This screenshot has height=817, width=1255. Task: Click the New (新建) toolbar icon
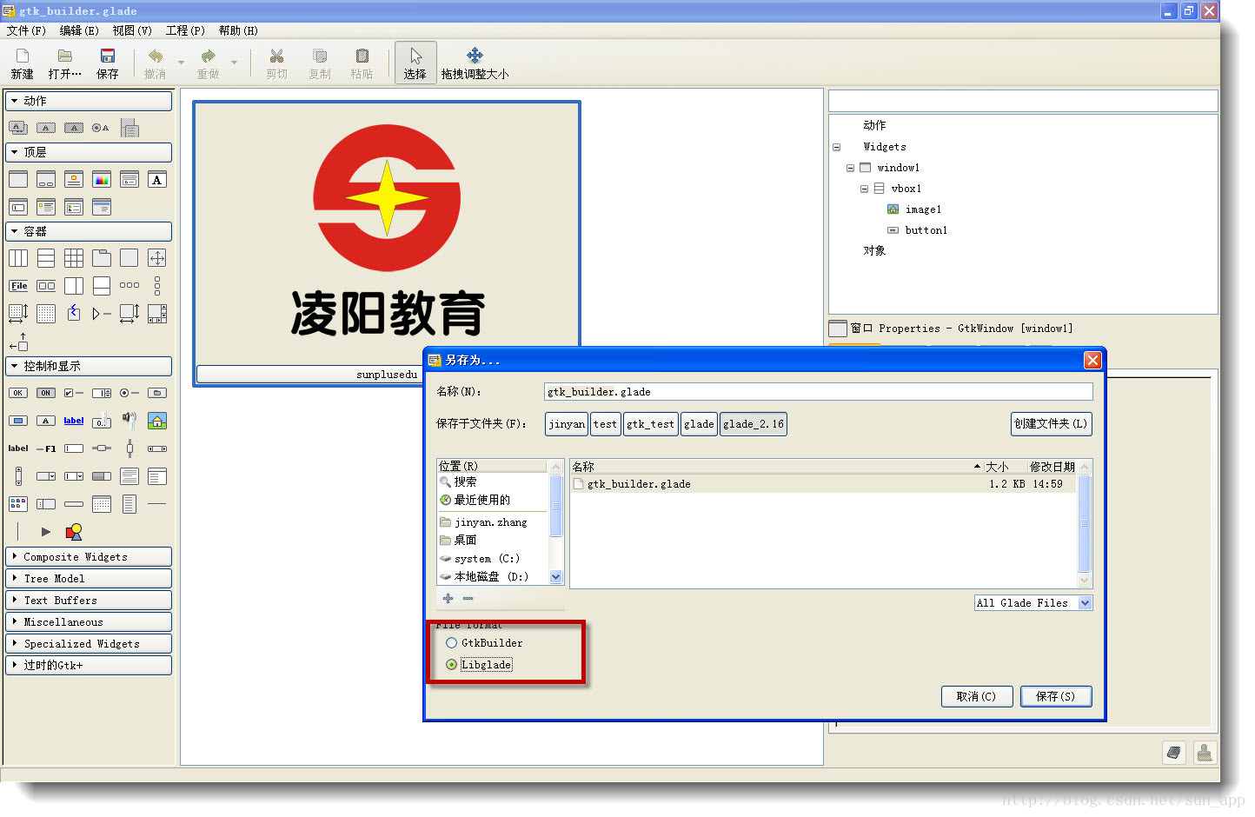[22, 63]
